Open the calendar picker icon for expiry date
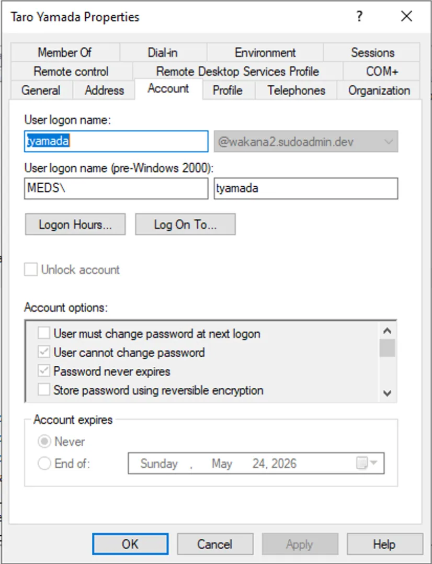This screenshot has width=432, height=564. (362, 463)
